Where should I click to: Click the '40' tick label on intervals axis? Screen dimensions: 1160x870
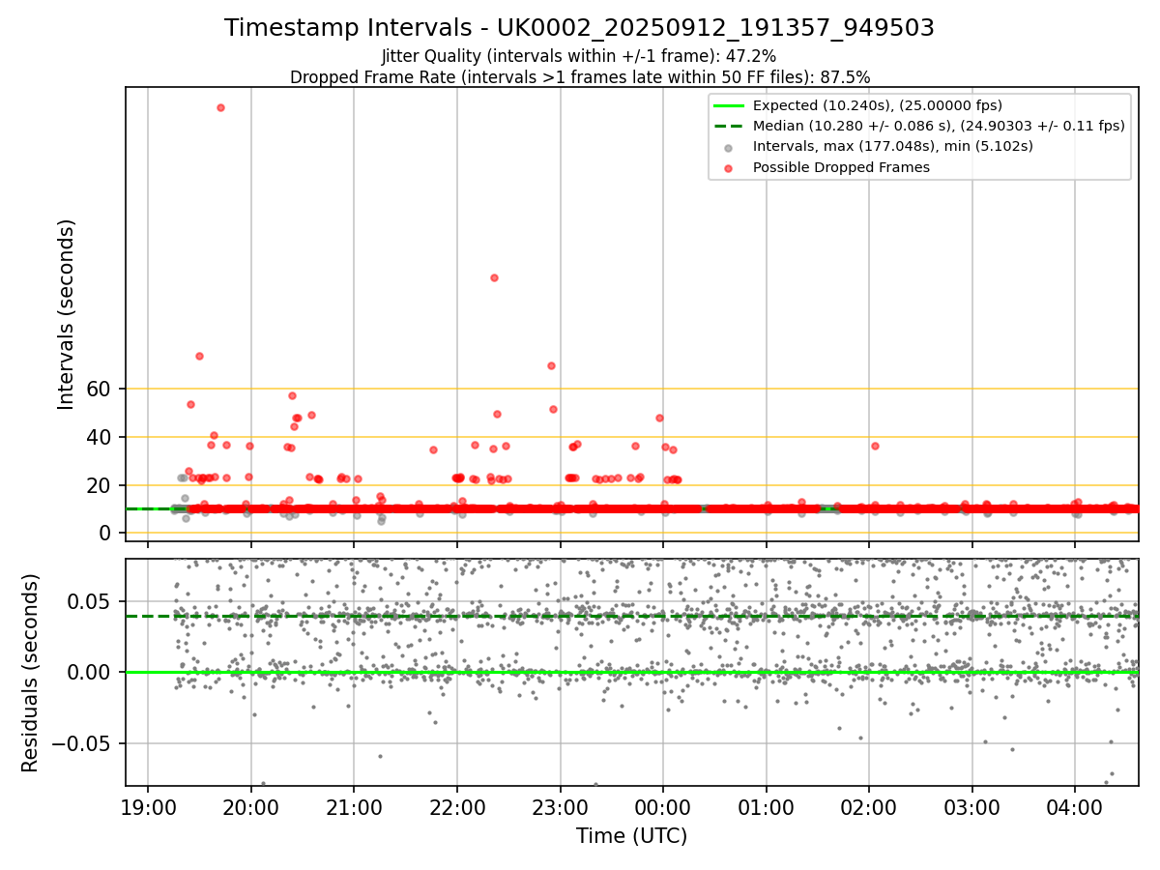[100, 437]
